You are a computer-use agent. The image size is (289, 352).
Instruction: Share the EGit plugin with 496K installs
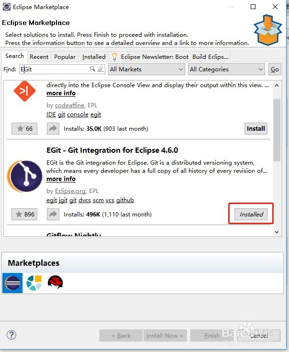[x=53, y=215]
